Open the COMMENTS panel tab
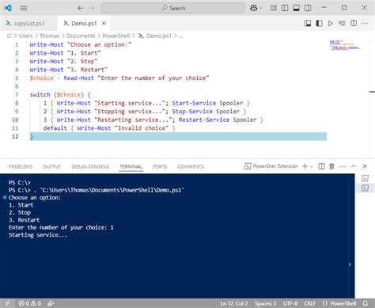Screen dimensions: 375x308 coord(191,166)
